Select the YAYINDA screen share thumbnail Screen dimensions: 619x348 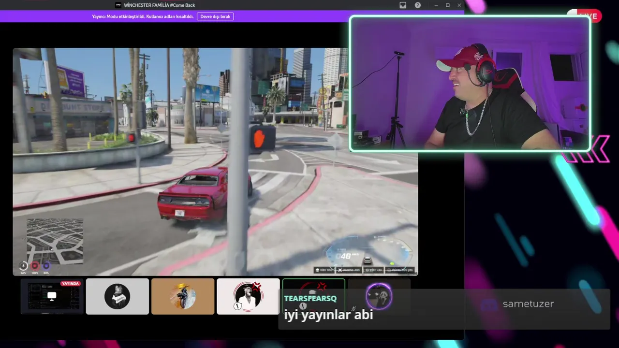(52, 296)
